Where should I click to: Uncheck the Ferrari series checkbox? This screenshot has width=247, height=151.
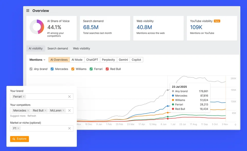(91, 69)
